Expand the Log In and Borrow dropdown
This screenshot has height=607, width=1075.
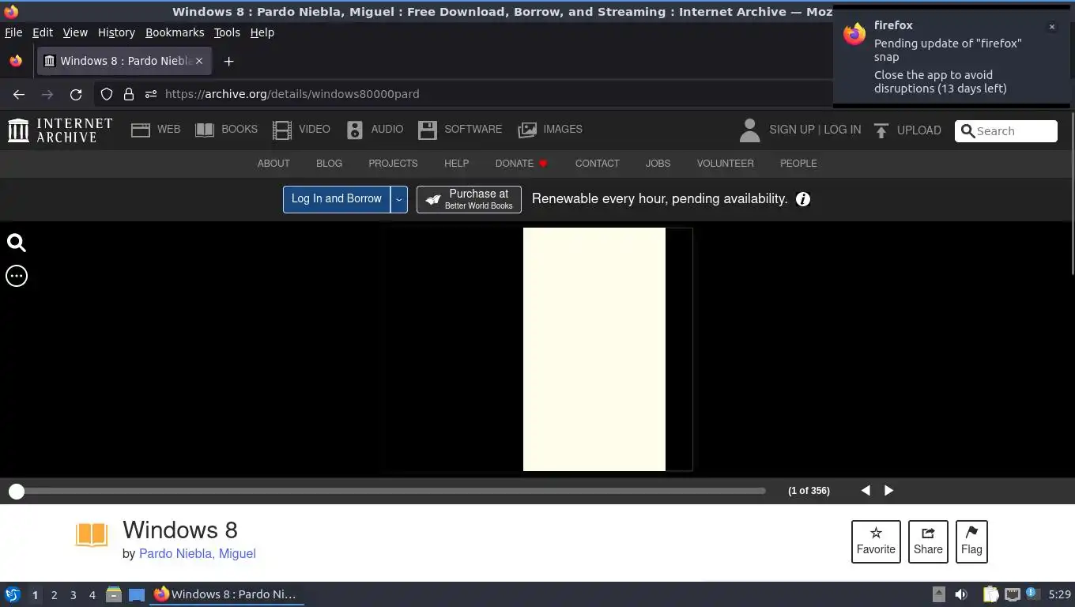(399, 199)
